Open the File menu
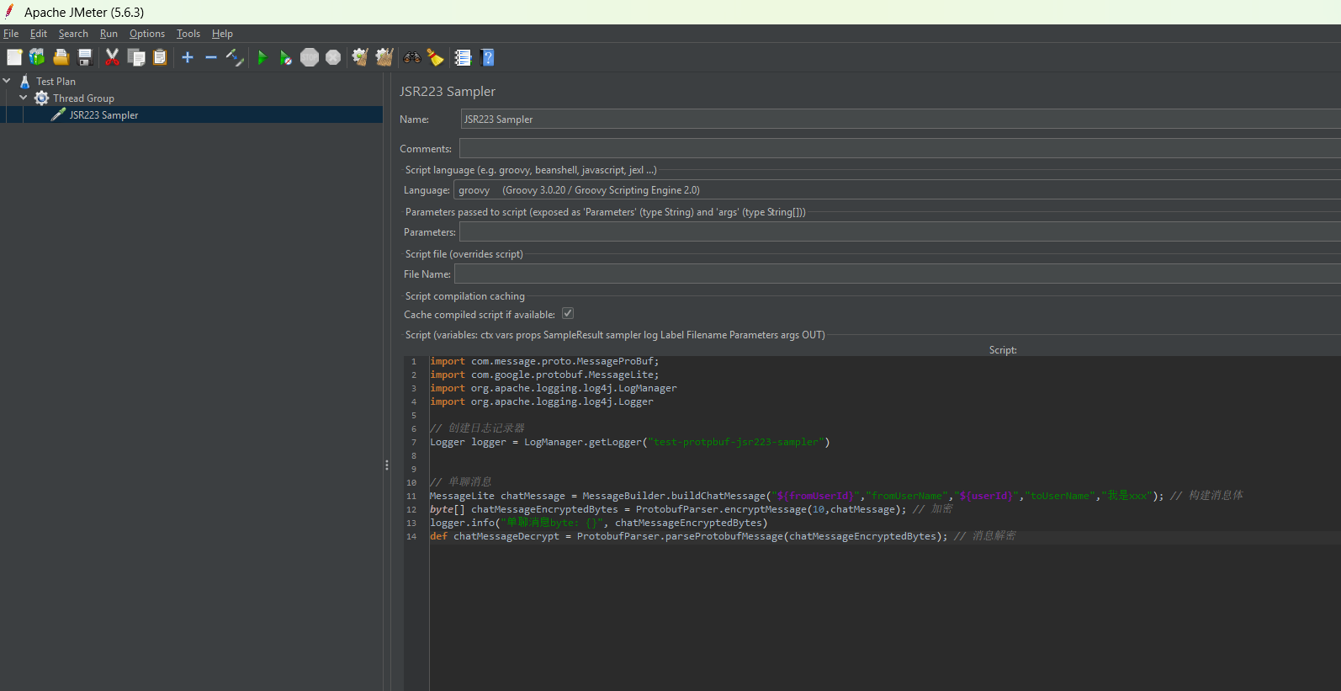This screenshot has width=1341, height=691. click(x=11, y=34)
